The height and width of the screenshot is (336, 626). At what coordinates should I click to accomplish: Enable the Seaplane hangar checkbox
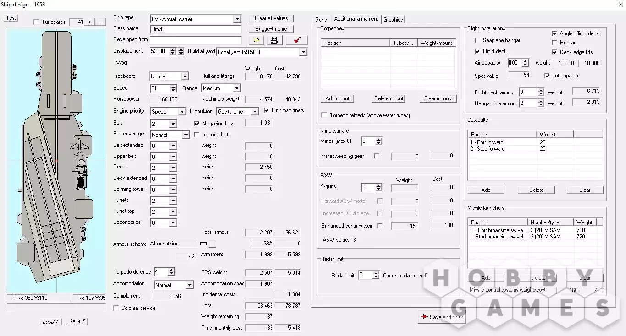point(477,40)
